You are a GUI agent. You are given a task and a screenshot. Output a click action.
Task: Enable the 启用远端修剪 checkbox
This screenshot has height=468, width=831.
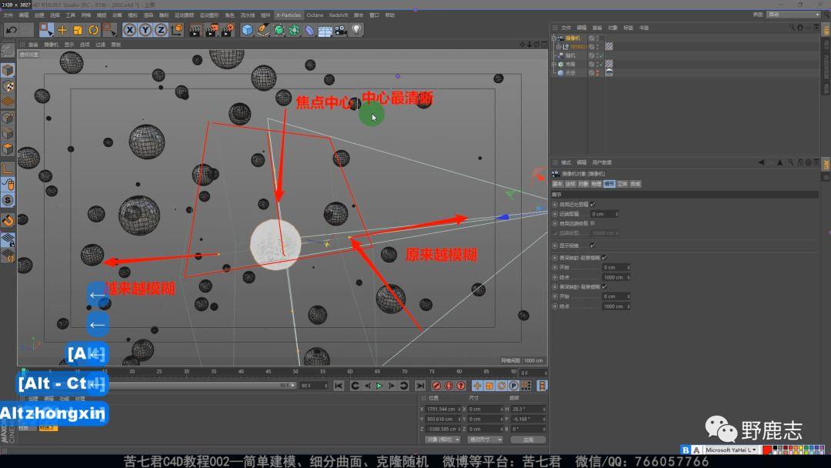[x=592, y=223]
